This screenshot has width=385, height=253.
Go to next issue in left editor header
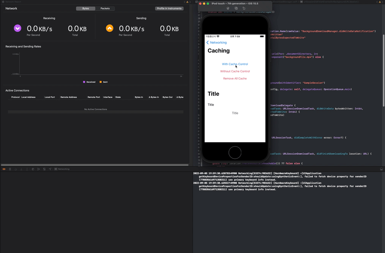[x=190, y=2]
